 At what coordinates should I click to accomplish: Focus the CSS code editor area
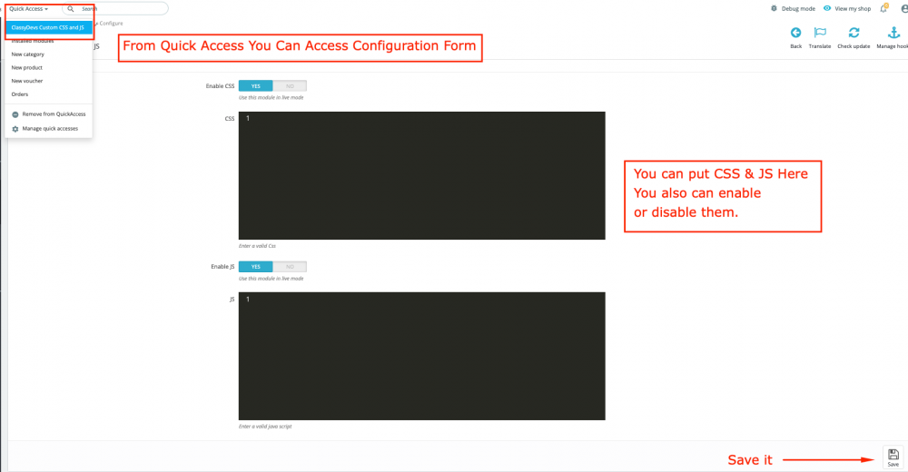coord(421,175)
